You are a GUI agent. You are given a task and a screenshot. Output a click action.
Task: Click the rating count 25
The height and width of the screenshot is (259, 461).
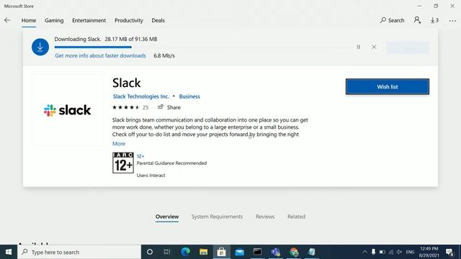click(x=146, y=107)
